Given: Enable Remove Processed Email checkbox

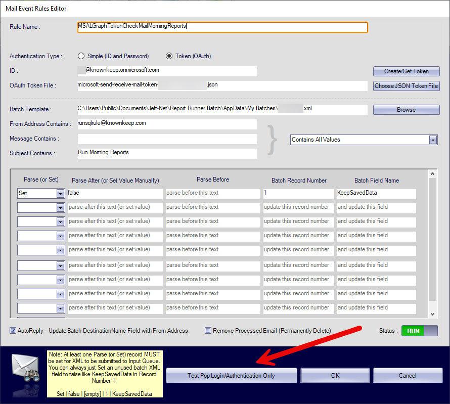Looking at the screenshot, I should [x=208, y=331].
